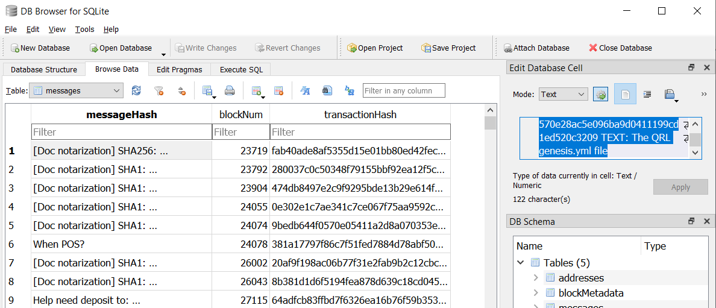This screenshot has width=716, height=308.
Task: Switch to the Database Structure tab
Action: [44, 69]
